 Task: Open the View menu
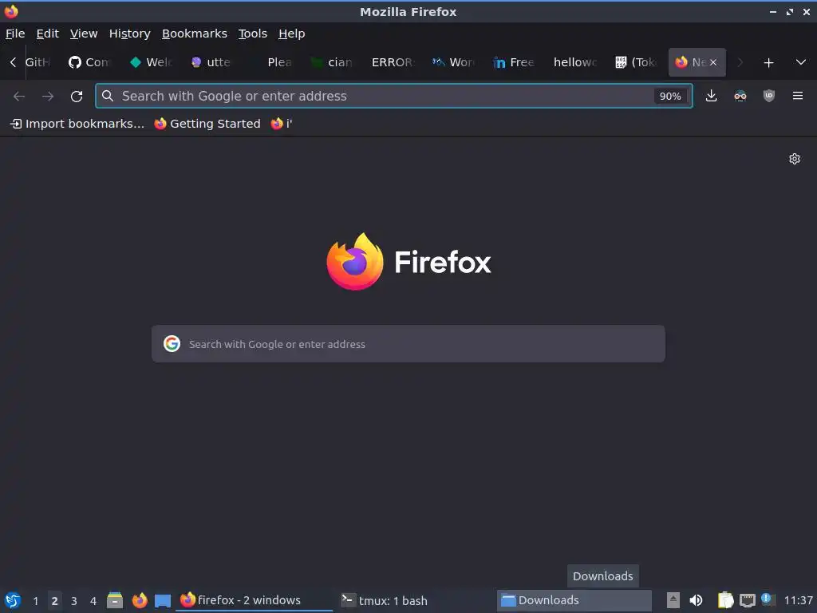[x=84, y=34]
